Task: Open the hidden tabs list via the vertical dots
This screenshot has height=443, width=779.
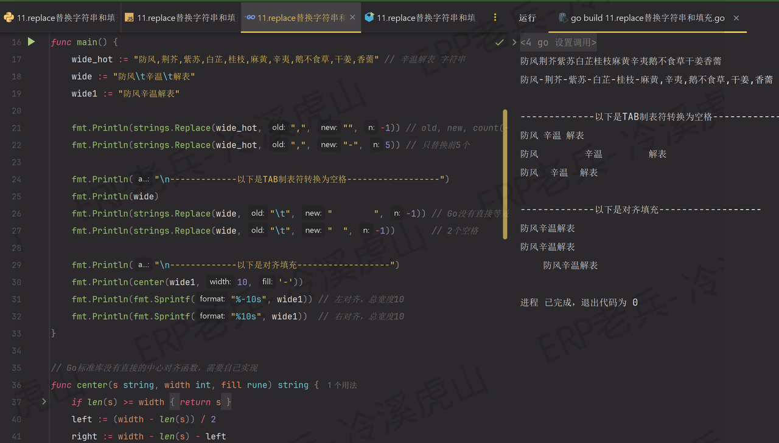Action: pyautogui.click(x=495, y=18)
